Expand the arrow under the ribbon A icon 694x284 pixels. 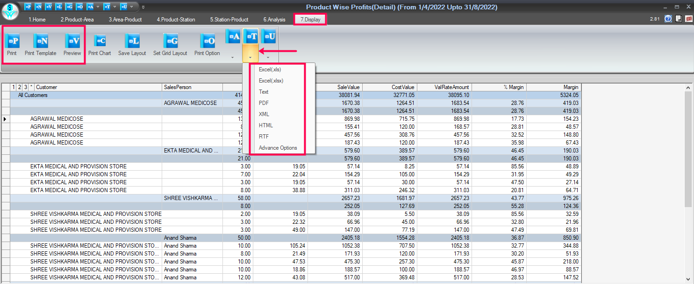[233, 57]
